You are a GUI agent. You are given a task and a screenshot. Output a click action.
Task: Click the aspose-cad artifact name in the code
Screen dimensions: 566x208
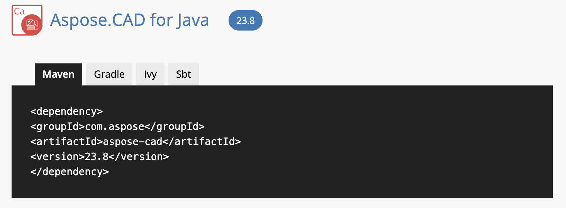pyautogui.click(x=132, y=142)
